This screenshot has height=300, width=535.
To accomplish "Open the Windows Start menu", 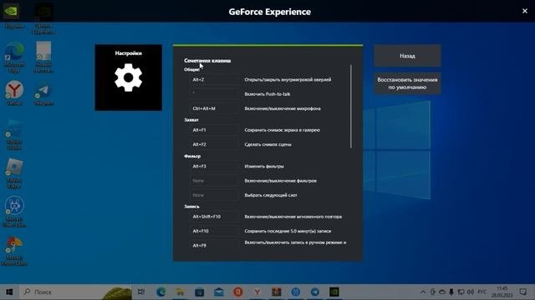I will pos(9,292).
